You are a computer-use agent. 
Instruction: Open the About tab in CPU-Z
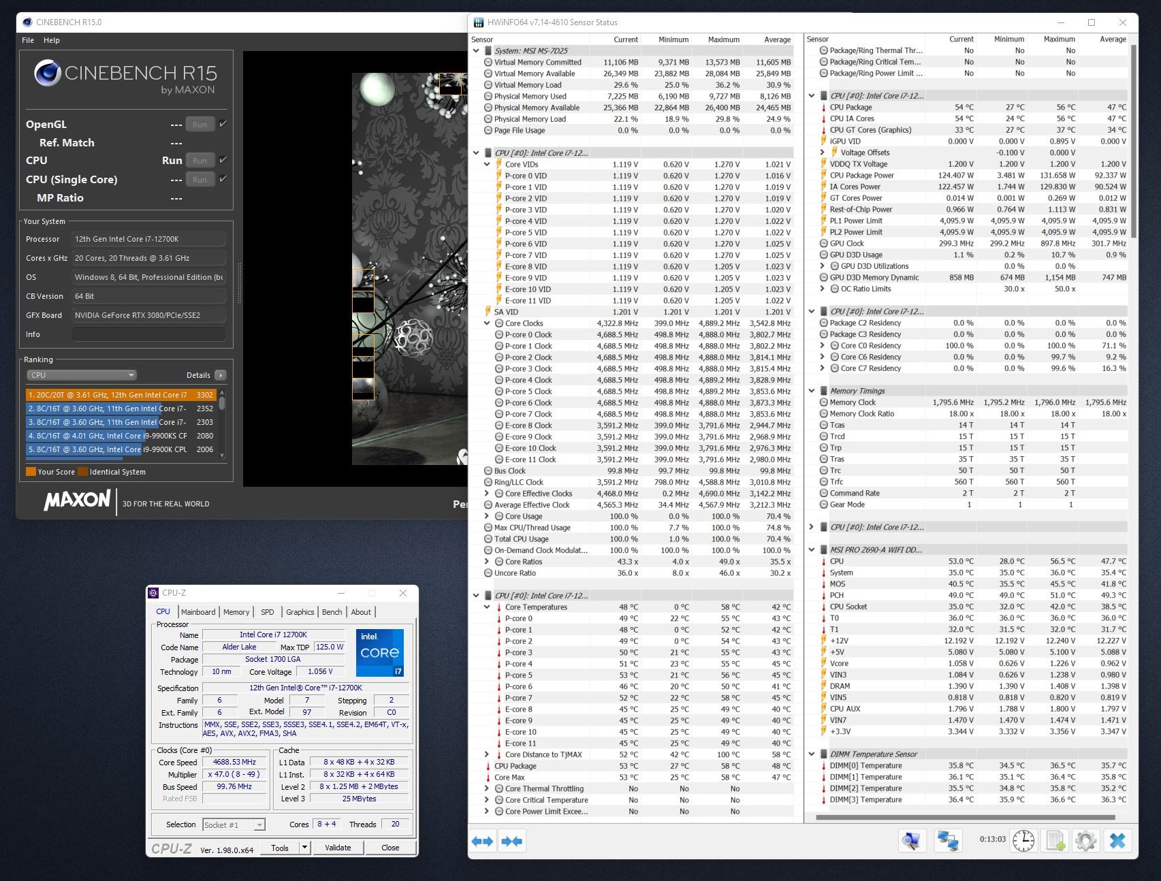tap(361, 612)
